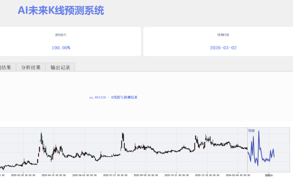This screenshot has width=293, height=181.
Task: Click the 波动放大 100.00% value
Action: (61, 48)
